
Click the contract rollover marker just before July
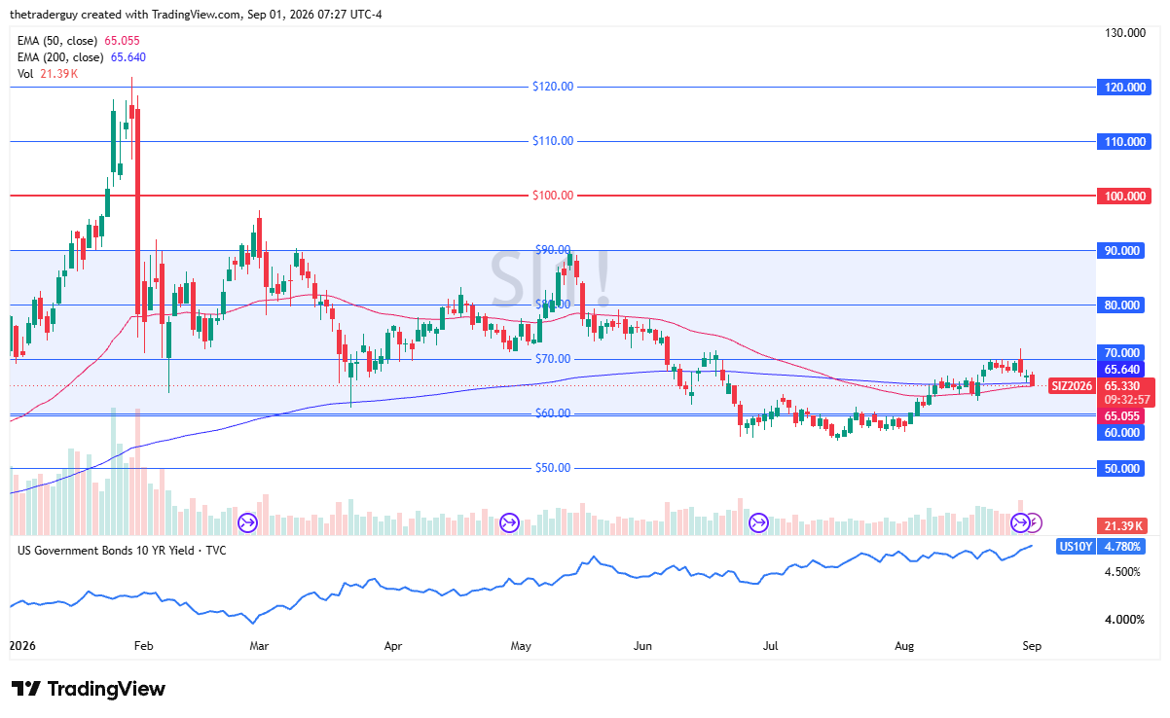pyautogui.click(x=758, y=522)
